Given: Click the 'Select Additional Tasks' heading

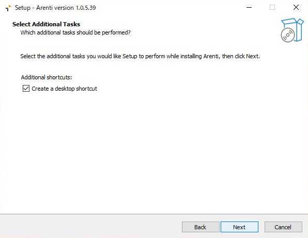Looking at the screenshot, I should (47, 24).
